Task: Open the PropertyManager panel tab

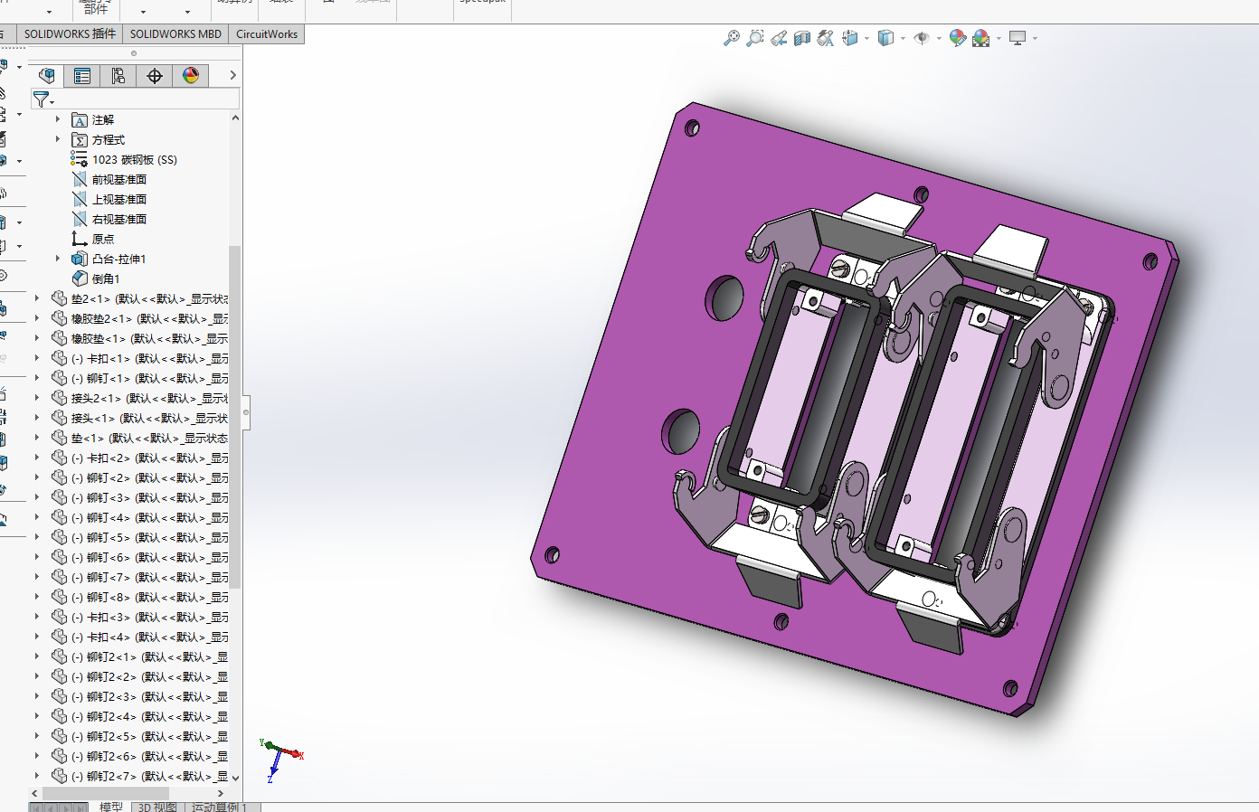Action: [82, 76]
